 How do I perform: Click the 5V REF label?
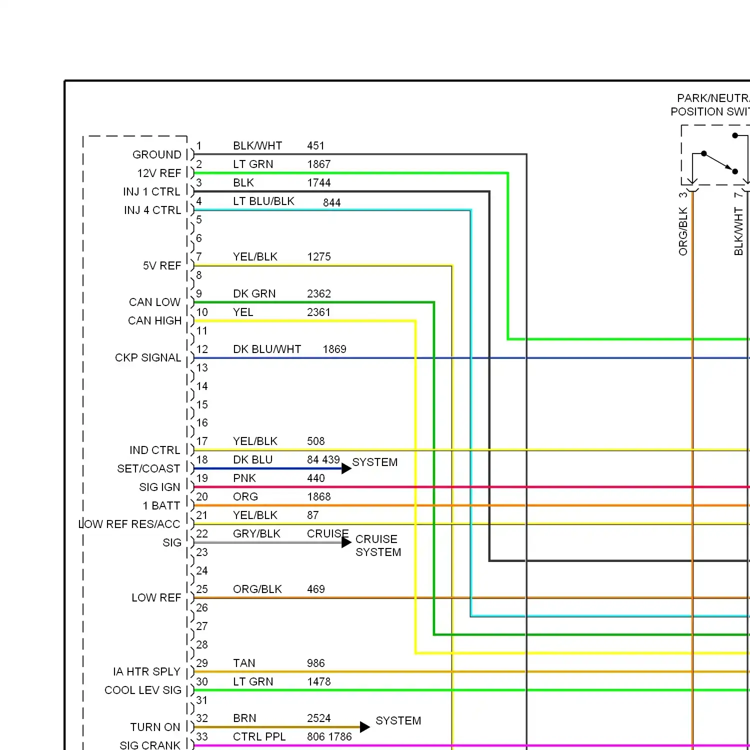tap(162, 265)
